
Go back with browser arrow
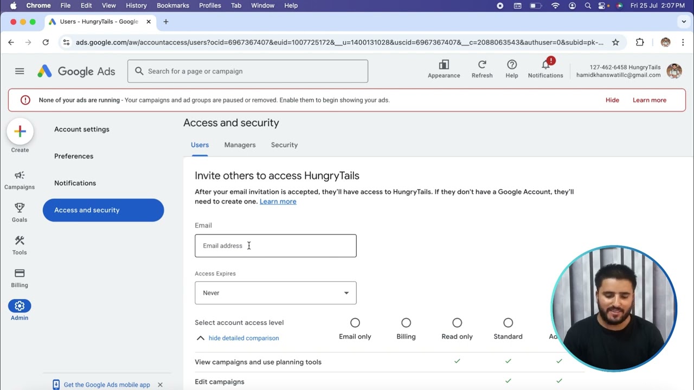[11, 42]
